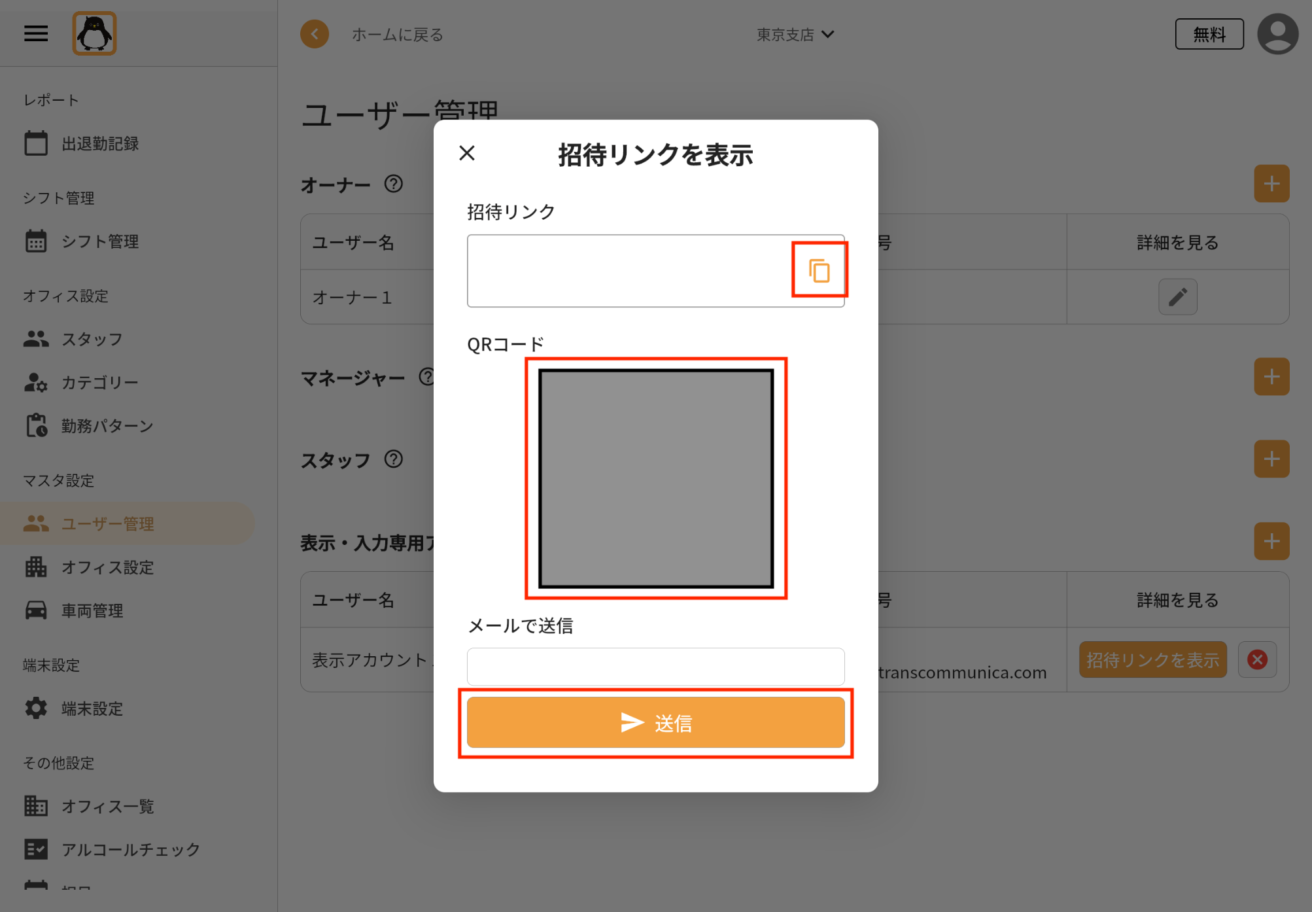
Task: Click the calendar icon beside 出退勤記録
Action: (x=36, y=143)
